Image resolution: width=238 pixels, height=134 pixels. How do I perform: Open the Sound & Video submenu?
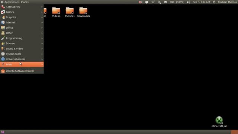[22, 49]
